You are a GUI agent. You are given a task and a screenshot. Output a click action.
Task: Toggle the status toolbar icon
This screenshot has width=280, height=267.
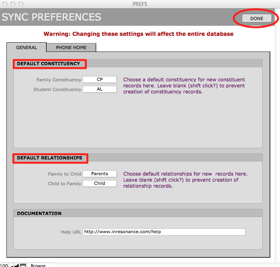(23, 265)
